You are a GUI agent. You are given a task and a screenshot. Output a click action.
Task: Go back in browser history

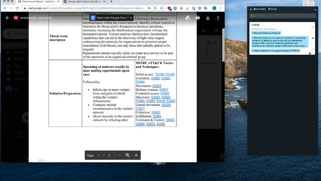coord(5,8)
